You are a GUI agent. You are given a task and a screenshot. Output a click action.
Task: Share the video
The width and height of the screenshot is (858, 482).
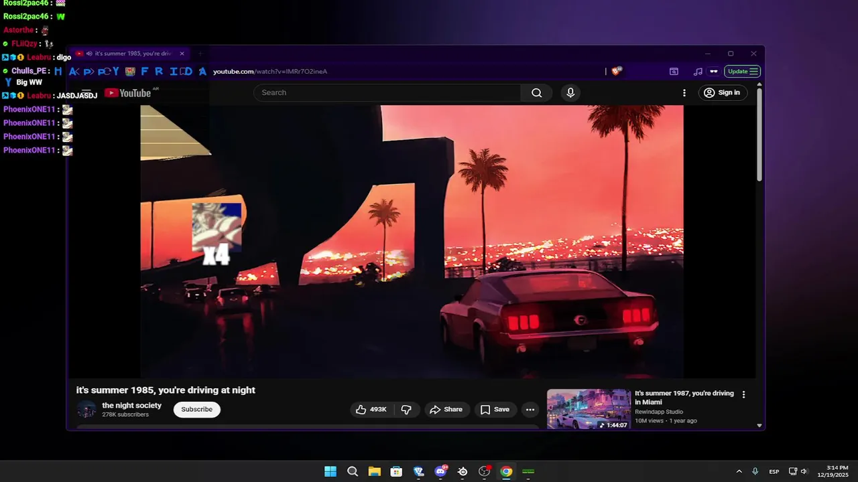click(x=446, y=410)
